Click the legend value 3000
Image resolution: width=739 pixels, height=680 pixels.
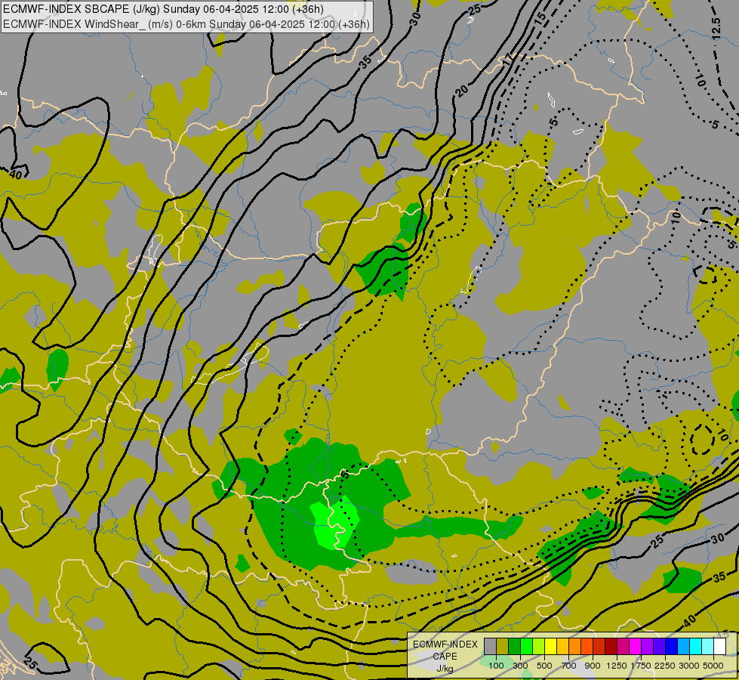coord(689,666)
